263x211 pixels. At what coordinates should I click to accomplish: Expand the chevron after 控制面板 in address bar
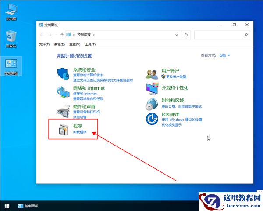click(94, 35)
